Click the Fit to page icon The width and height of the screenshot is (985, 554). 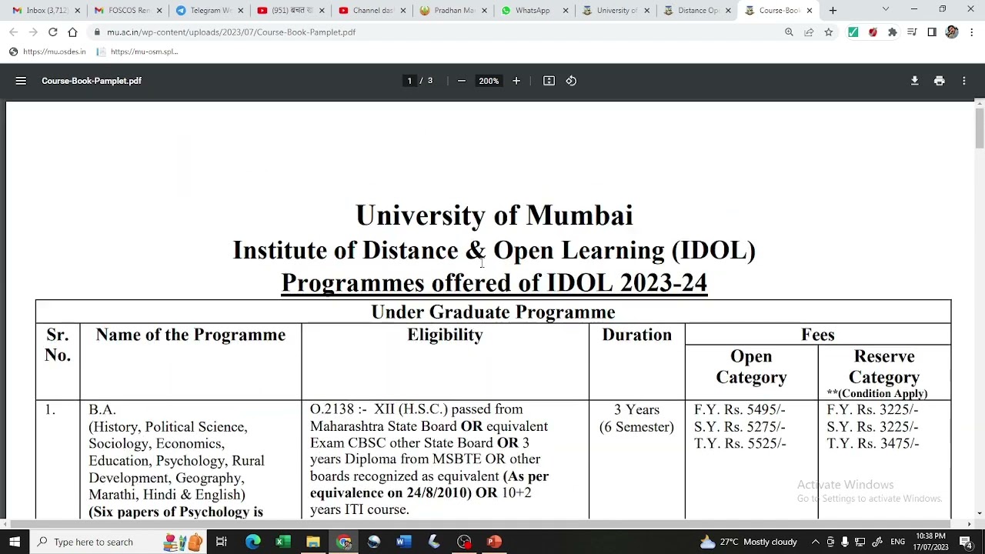coord(549,81)
